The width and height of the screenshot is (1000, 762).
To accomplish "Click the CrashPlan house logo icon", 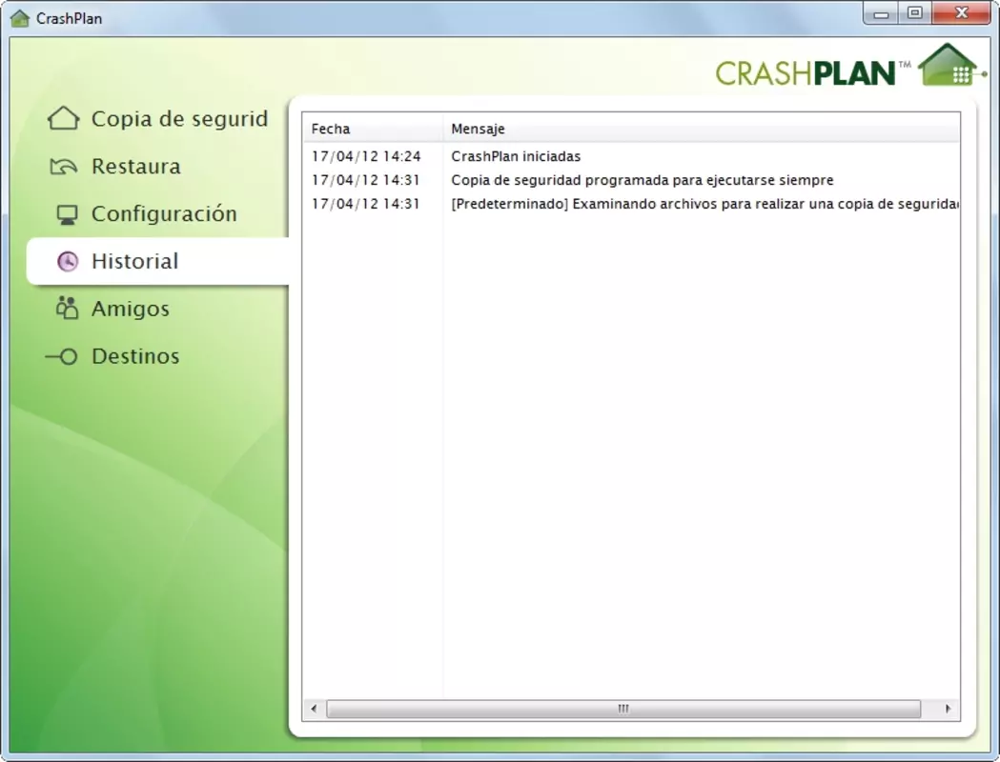I will [x=950, y=65].
